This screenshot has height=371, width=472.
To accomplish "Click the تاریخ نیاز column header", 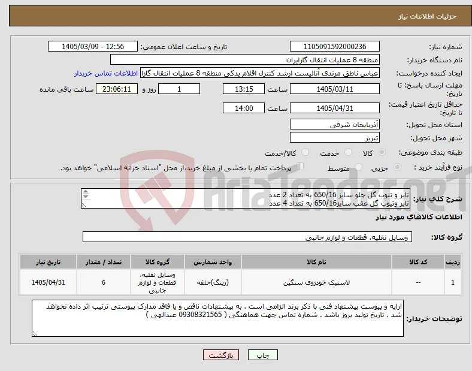I will click(48, 262).
